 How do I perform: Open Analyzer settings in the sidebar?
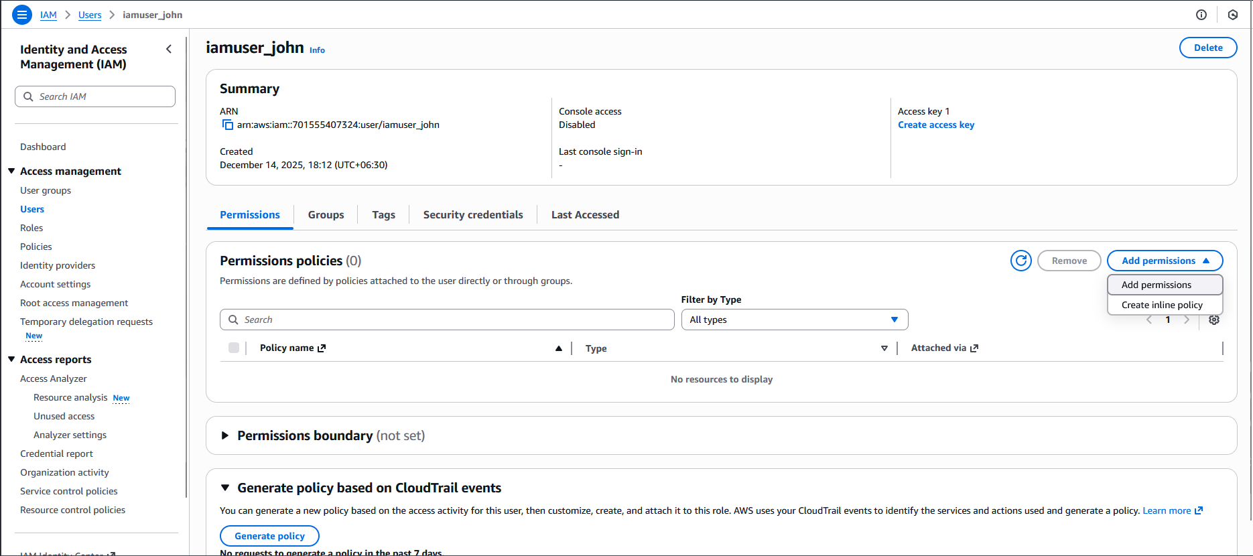click(70, 435)
